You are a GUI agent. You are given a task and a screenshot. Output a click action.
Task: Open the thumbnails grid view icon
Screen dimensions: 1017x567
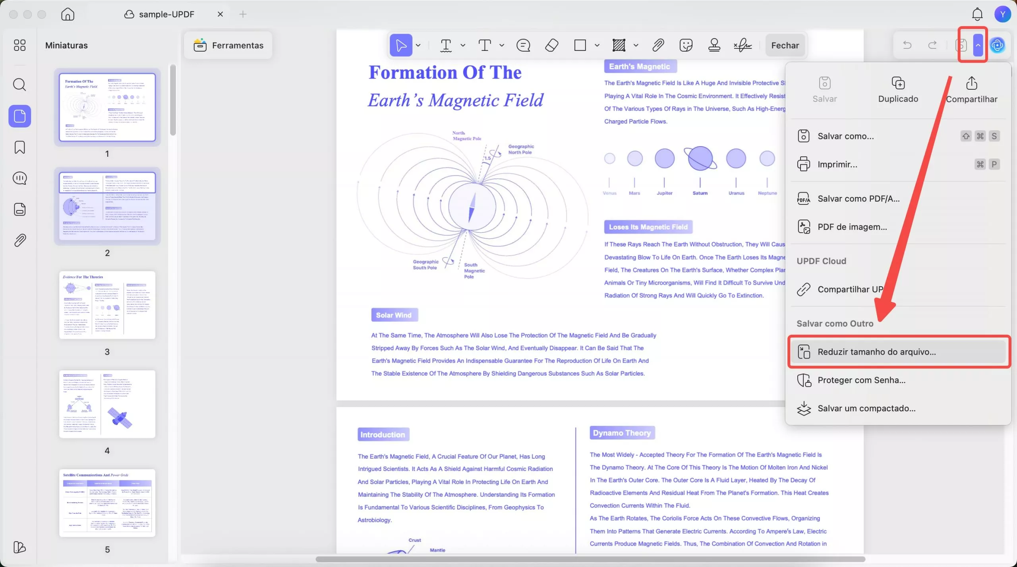click(19, 45)
